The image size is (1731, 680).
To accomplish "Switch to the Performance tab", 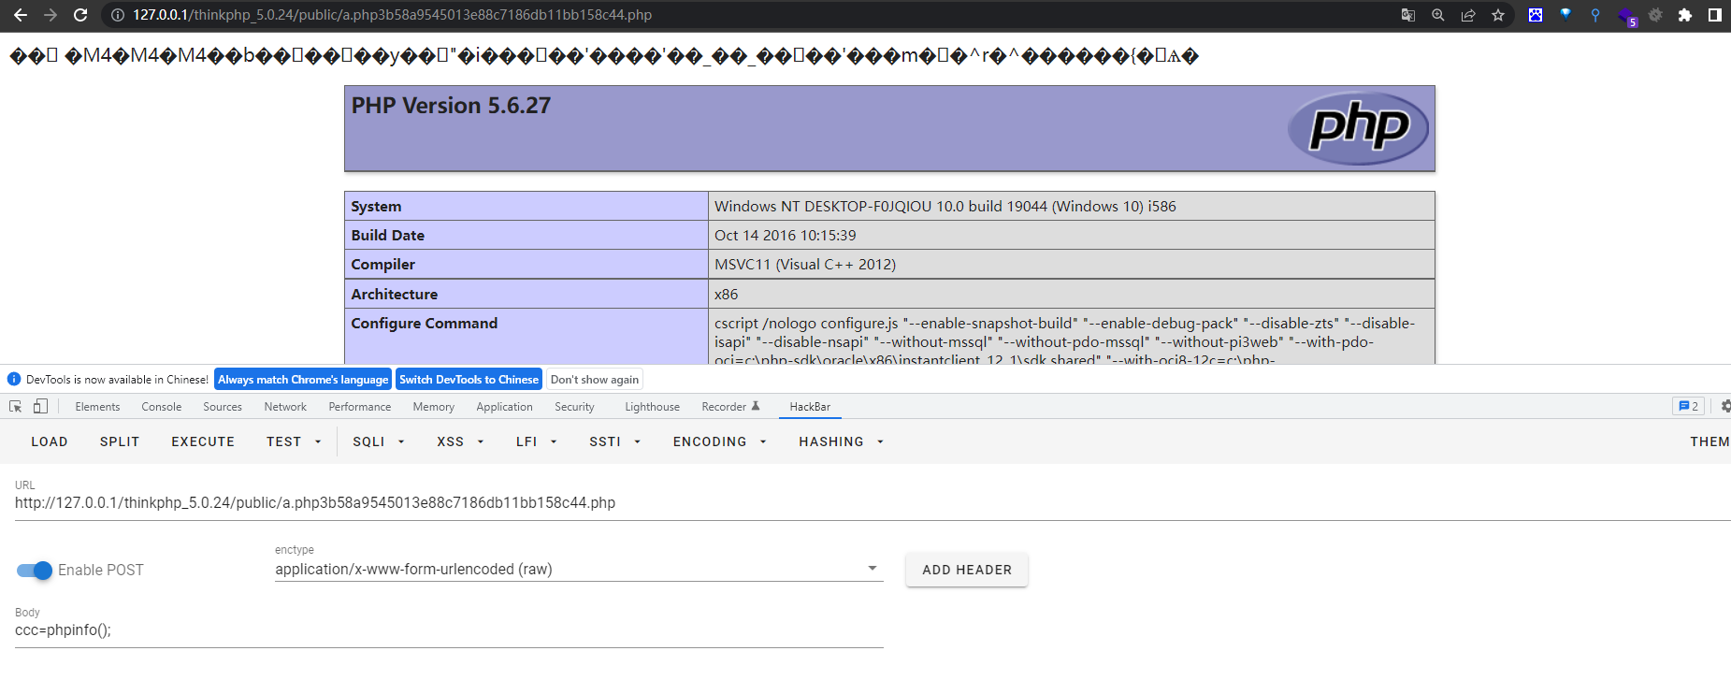I will pos(360,407).
